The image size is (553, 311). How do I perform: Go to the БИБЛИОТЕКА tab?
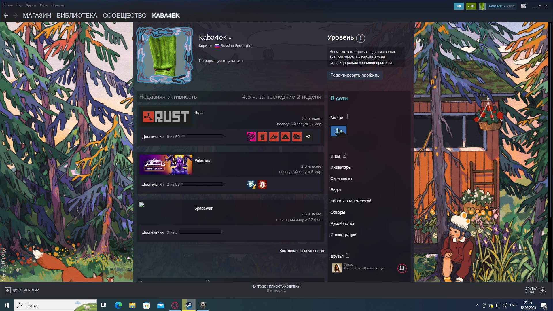[77, 16]
